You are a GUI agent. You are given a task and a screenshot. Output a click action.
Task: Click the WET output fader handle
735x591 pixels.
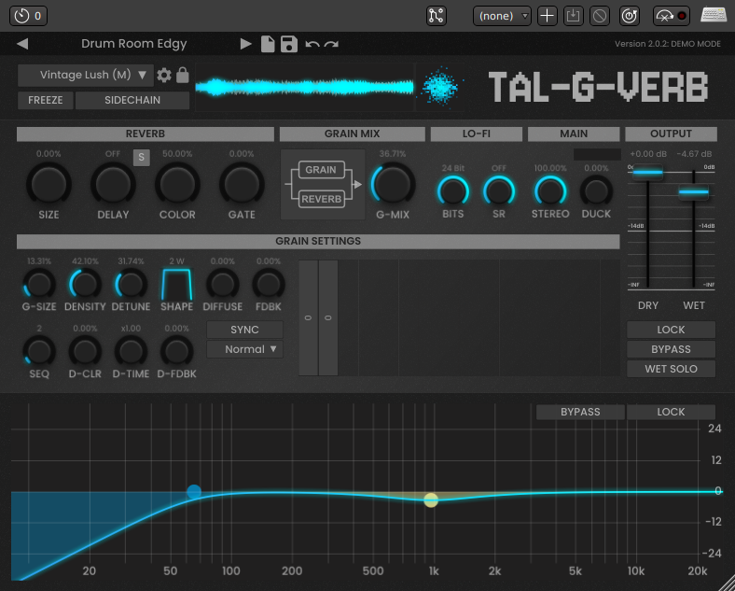pyautogui.click(x=694, y=192)
